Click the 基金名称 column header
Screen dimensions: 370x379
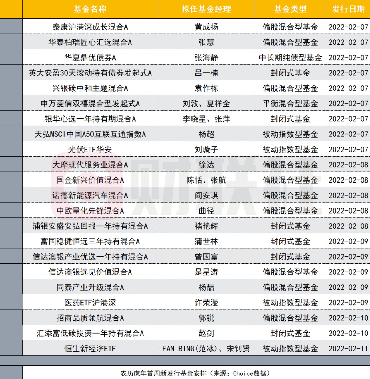point(90,9)
